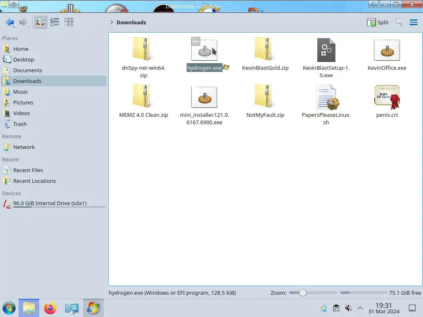Open Desktop in Places panel
The image size is (423, 317).
pos(53,59)
